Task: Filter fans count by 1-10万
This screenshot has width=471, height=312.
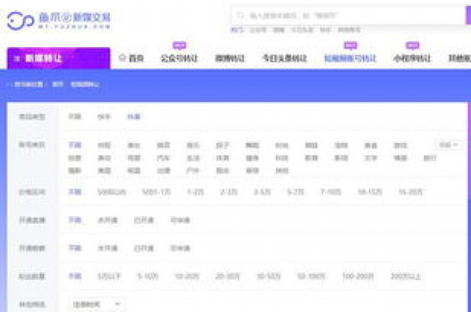Action: (147, 276)
